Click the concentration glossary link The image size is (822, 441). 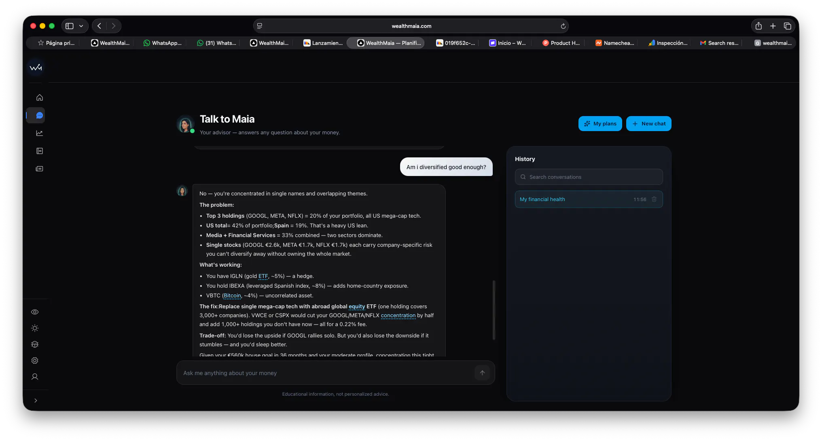click(x=398, y=315)
